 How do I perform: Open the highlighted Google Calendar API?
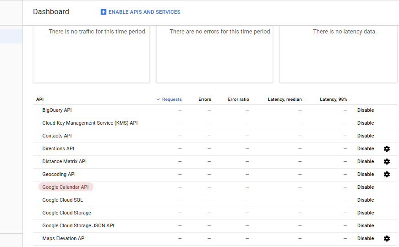click(66, 187)
